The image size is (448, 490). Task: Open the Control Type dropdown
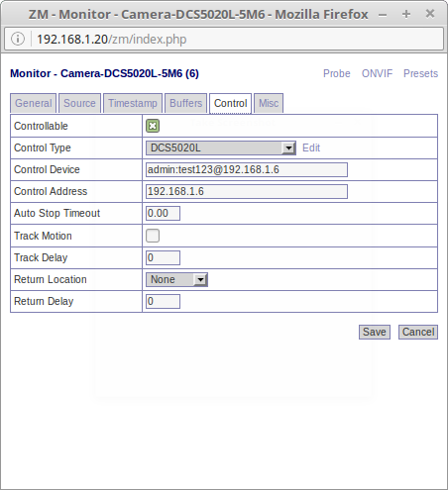(221, 147)
